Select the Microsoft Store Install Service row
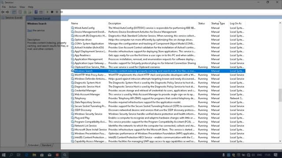282x158 pixels. (158, 129)
